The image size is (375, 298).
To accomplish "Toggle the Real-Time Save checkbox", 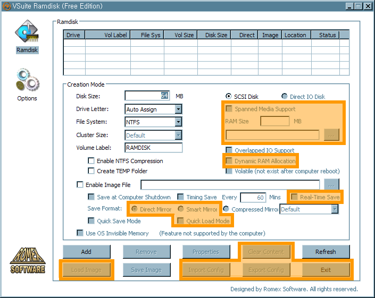I will click(294, 197).
